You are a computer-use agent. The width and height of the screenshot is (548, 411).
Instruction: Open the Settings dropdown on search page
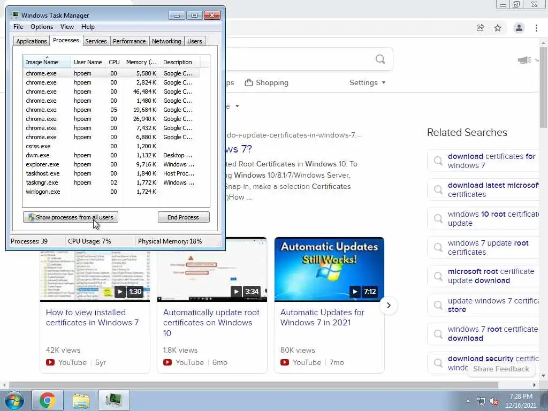click(x=367, y=83)
